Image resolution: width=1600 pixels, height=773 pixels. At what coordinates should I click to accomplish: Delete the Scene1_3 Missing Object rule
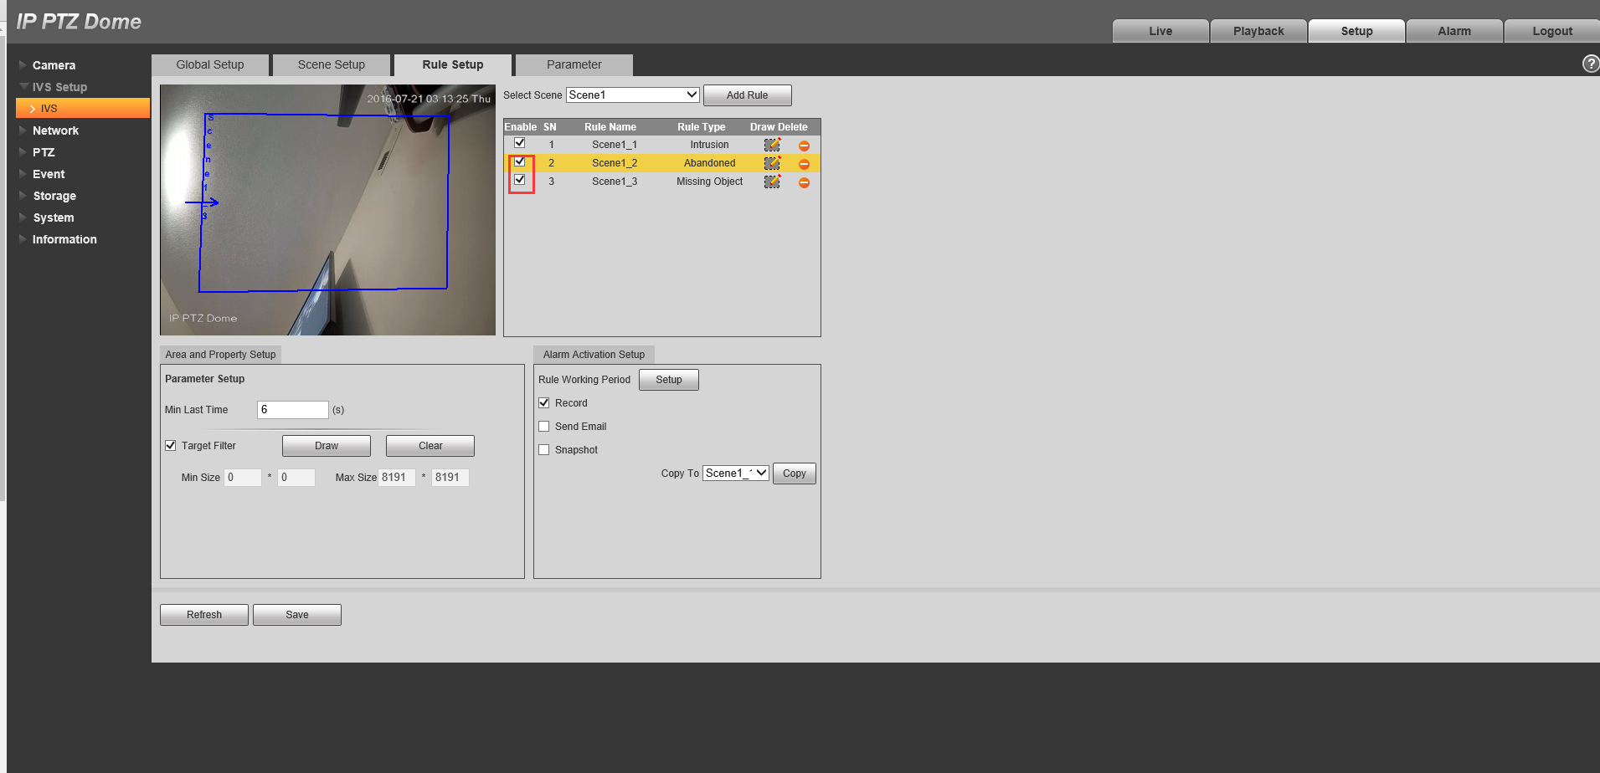coord(804,182)
